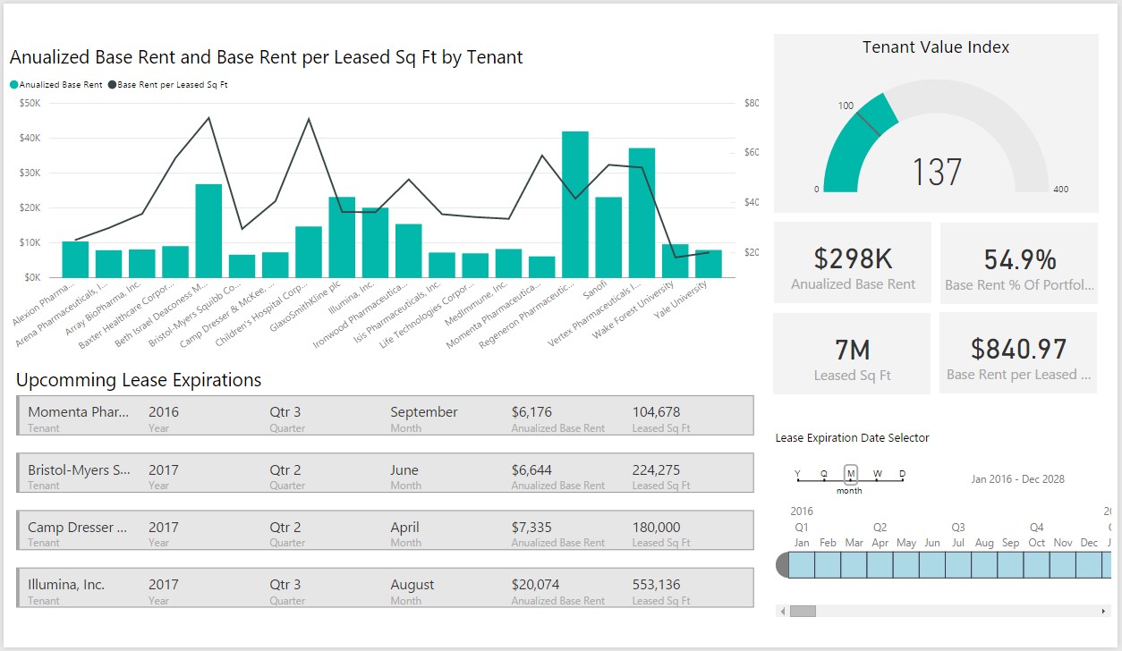Click the gray left handle of the timeline range
1122x651 pixels.
pos(782,564)
